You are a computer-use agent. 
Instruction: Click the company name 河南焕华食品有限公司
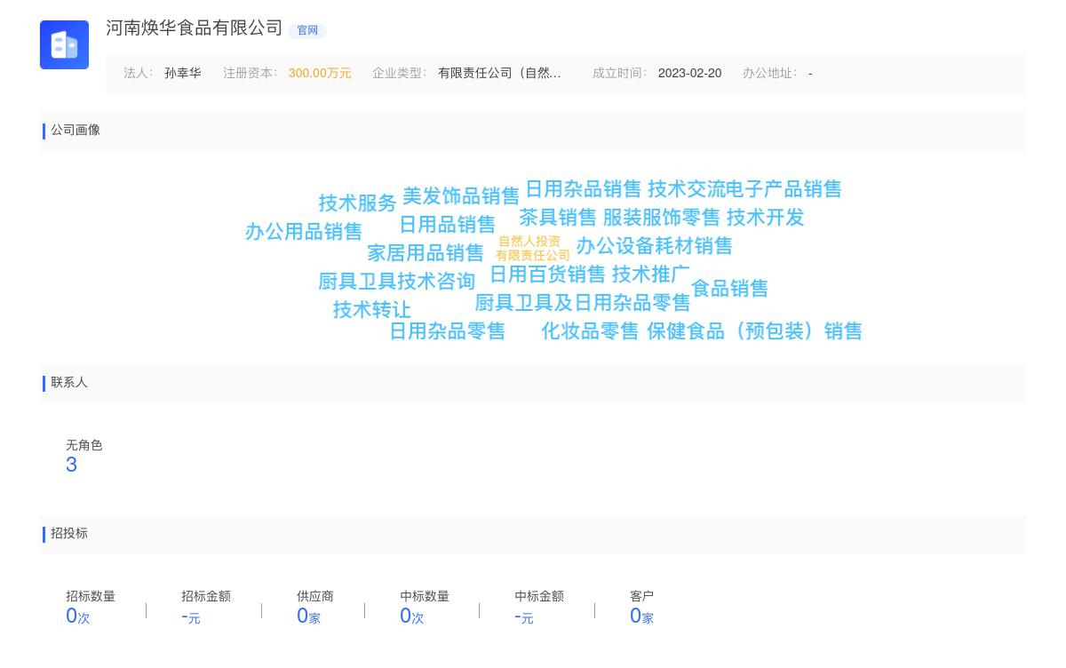coord(195,28)
